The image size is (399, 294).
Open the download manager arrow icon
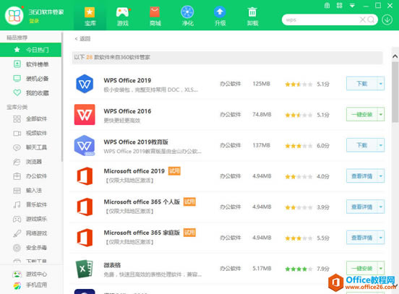387,20
